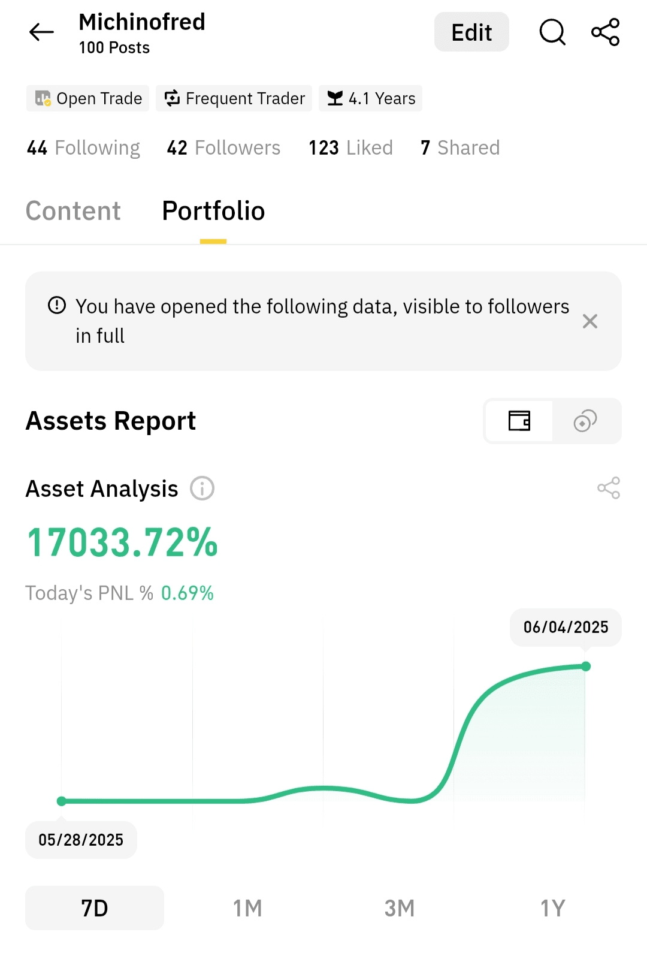Tap the profile share icon
Viewport: 647px width, 968px height.
[605, 32]
